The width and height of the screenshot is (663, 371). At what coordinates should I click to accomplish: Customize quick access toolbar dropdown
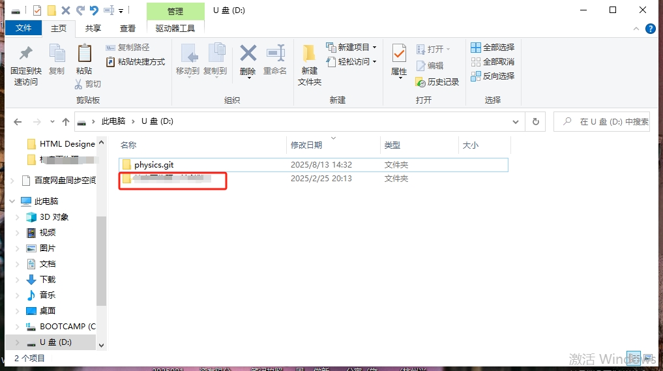click(x=121, y=10)
